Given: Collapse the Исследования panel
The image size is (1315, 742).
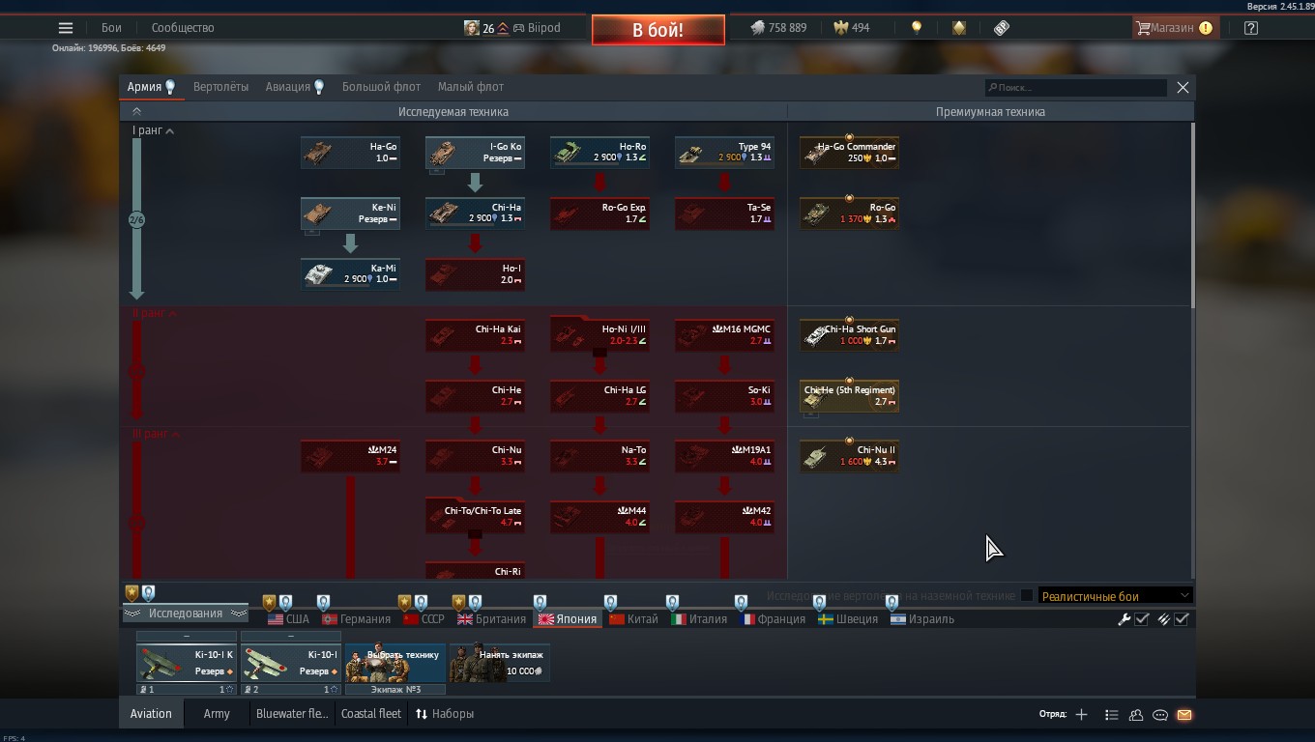Looking at the screenshot, I should [185, 614].
